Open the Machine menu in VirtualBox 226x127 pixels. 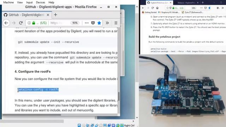click(8, 2)
